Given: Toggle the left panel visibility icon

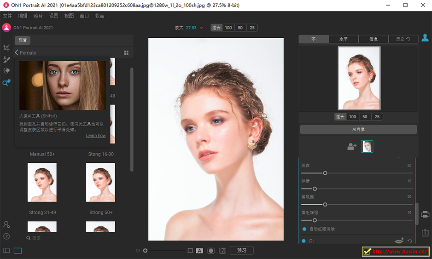Looking at the screenshot, I should tap(6, 251).
